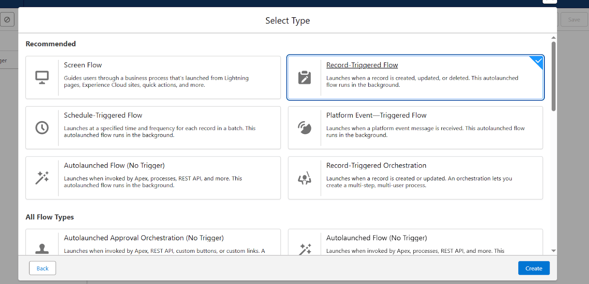Click the blue Create button
589x284 pixels.
[534, 268]
